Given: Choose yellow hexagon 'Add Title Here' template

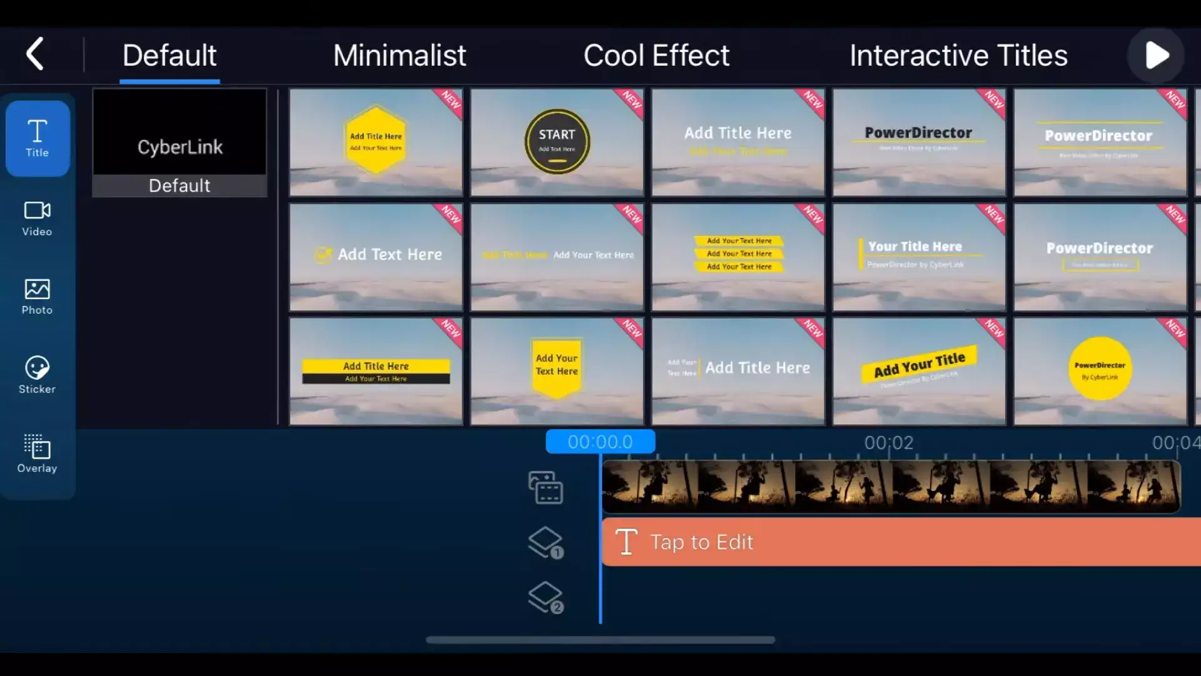Looking at the screenshot, I should point(376,142).
